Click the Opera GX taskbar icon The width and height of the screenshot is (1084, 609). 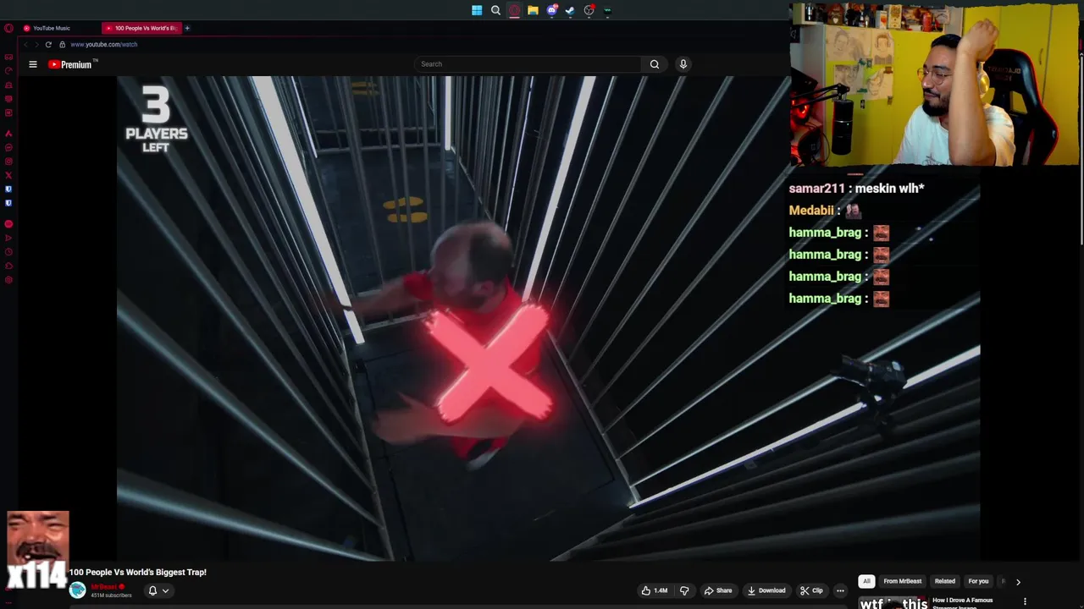514,10
